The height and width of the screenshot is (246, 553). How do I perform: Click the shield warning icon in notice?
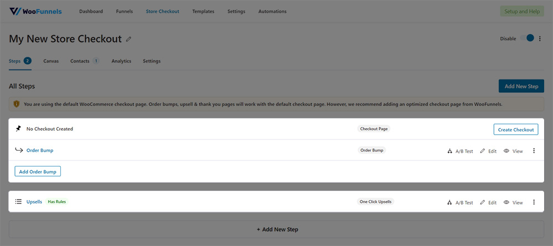pyautogui.click(x=17, y=104)
